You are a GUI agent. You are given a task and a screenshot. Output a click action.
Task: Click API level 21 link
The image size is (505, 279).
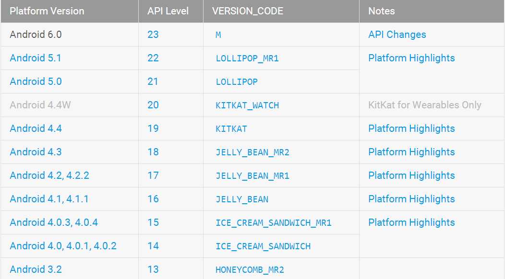[153, 81]
